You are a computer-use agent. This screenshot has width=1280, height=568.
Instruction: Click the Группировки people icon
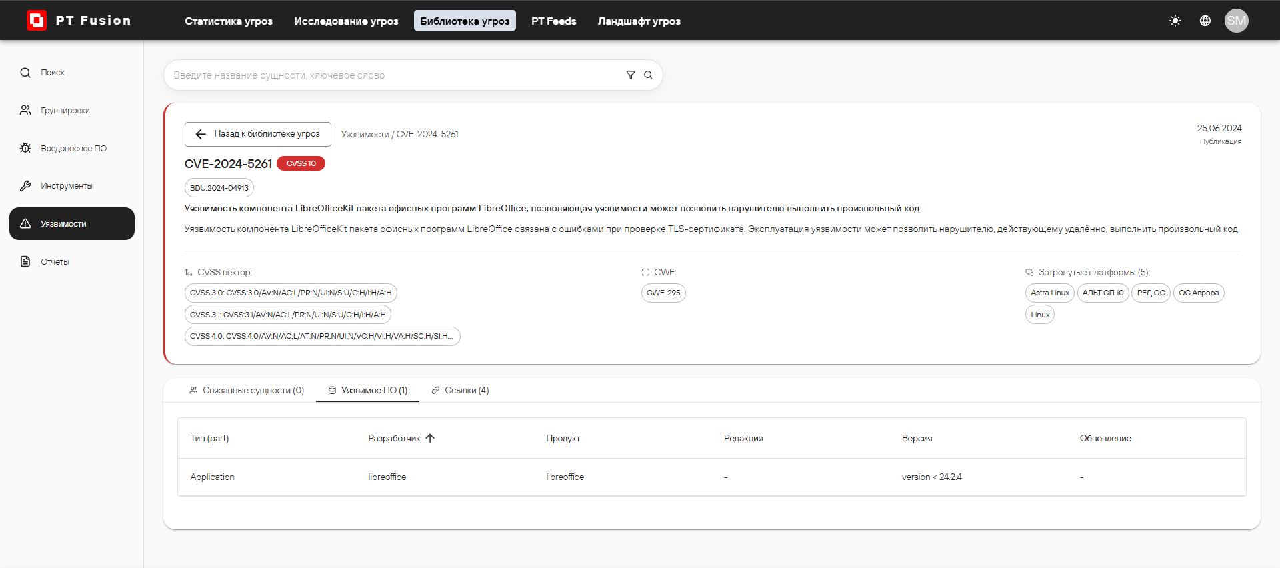tap(25, 110)
